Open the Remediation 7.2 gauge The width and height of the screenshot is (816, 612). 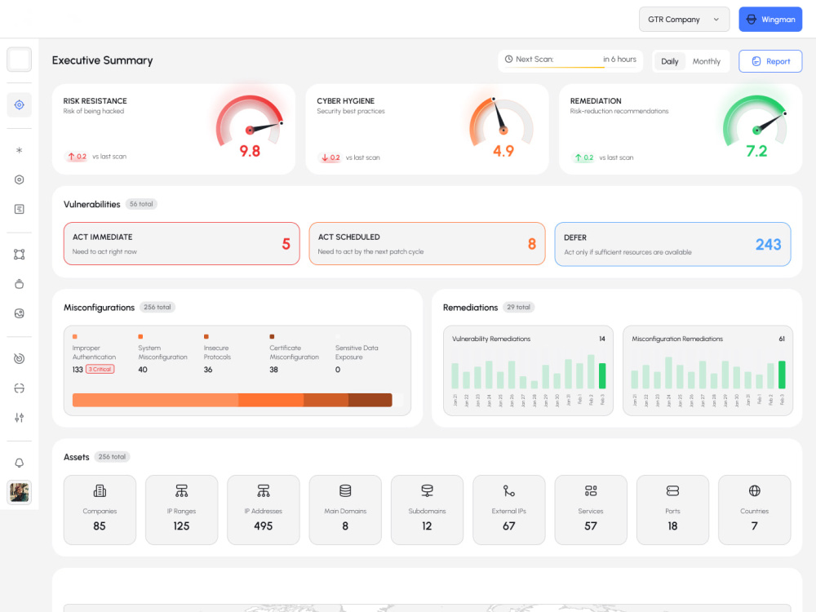click(x=756, y=126)
